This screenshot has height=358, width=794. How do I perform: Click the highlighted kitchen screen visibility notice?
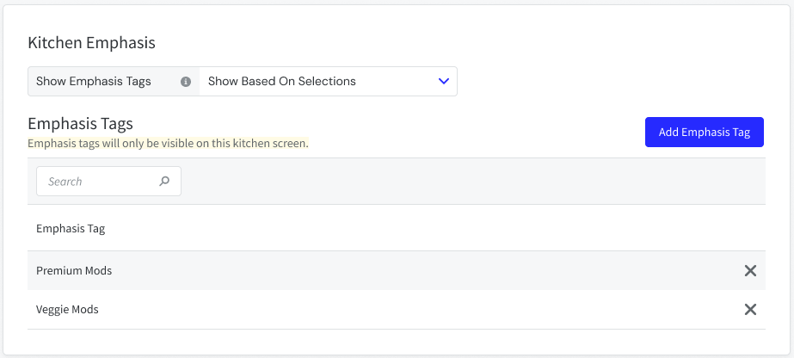(x=168, y=143)
